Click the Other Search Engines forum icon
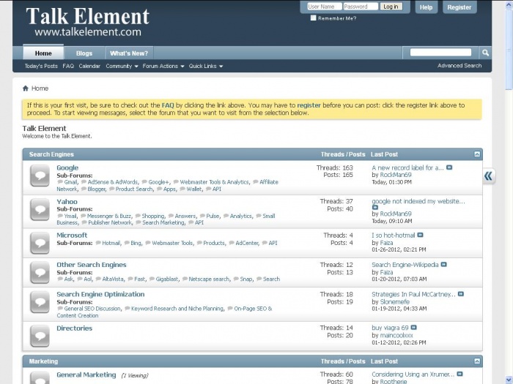 (40, 272)
